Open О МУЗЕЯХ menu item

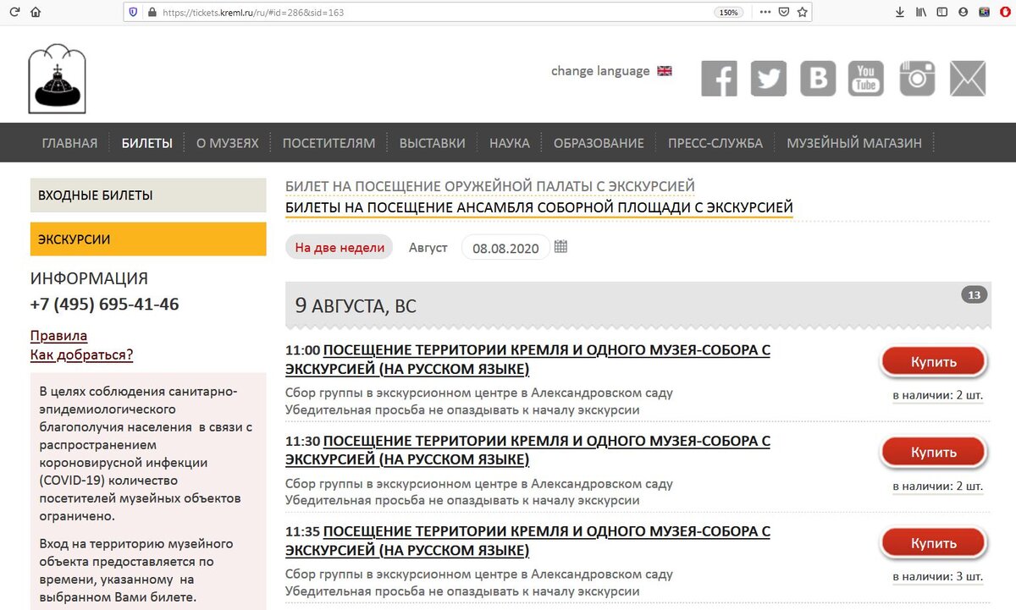228,143
